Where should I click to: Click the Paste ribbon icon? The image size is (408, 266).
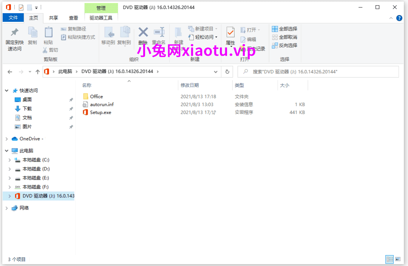pos(48,32)
